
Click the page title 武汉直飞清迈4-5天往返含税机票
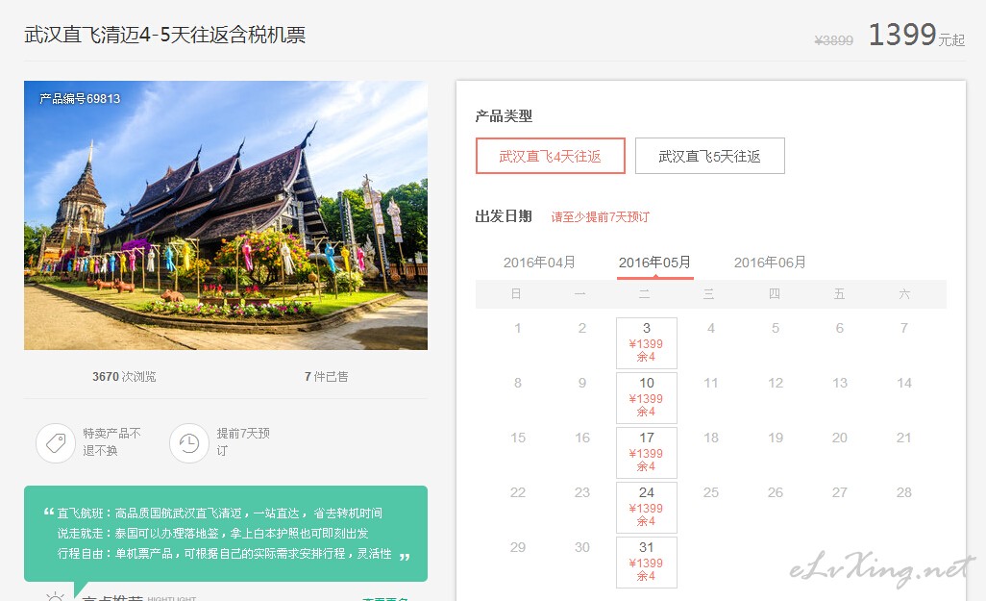[x=164, y=35]
